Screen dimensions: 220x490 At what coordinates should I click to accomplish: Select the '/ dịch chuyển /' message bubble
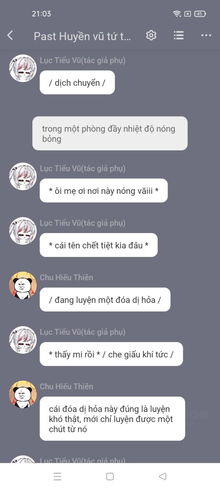pos(77,82)
